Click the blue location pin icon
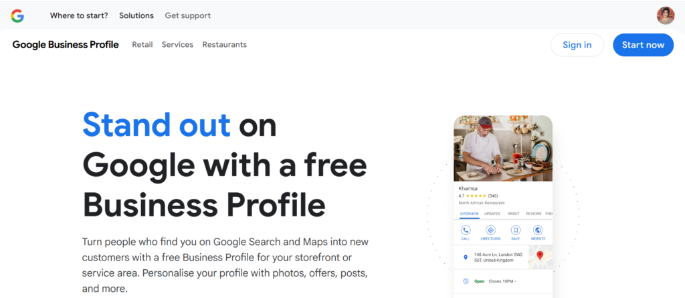The height and width of the screenshot is (298, 685). 466,257
